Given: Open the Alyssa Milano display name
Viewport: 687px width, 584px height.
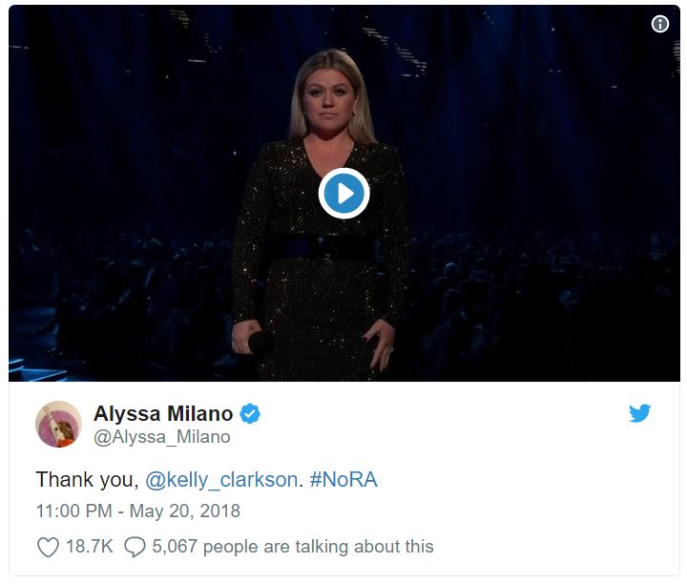Looking at the screenshot, I should 163,413.
